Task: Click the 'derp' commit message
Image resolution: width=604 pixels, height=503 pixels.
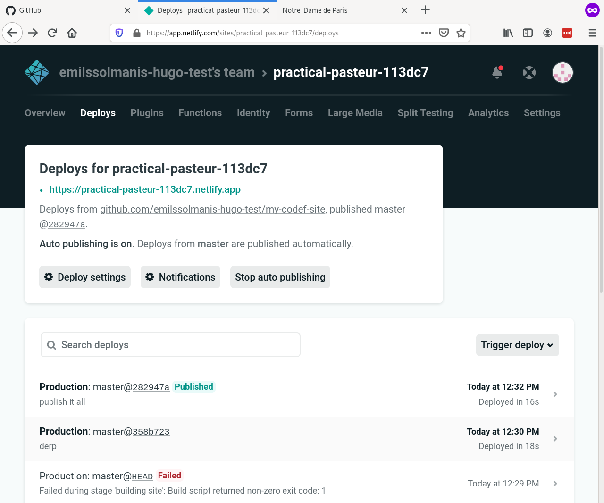Action: pyautogui.click(x=48, y=446)
